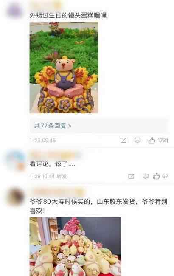Like the comment showing 67 likes
Screen dimensions: 174x276
tap(156, 176)
